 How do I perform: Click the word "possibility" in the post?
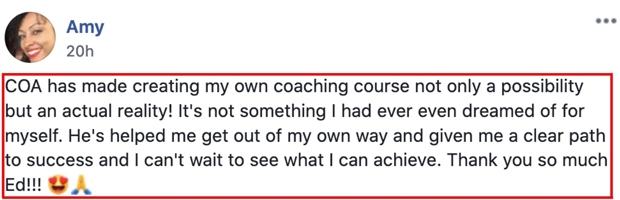pos(542,87)
